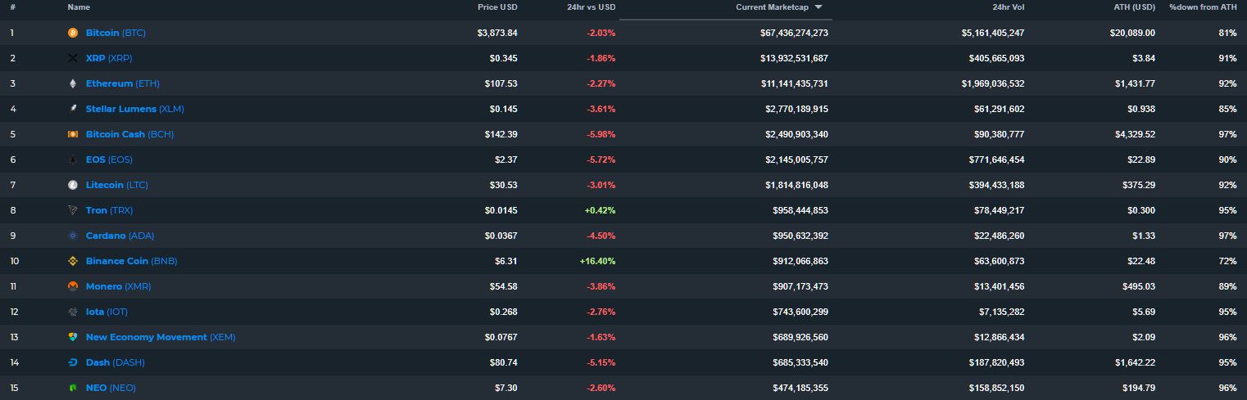Viewport: 1247px width, 400px height.
Task: Select Bitcoin marketcap $67,436,274,273
Action: [x=794, y=33]
